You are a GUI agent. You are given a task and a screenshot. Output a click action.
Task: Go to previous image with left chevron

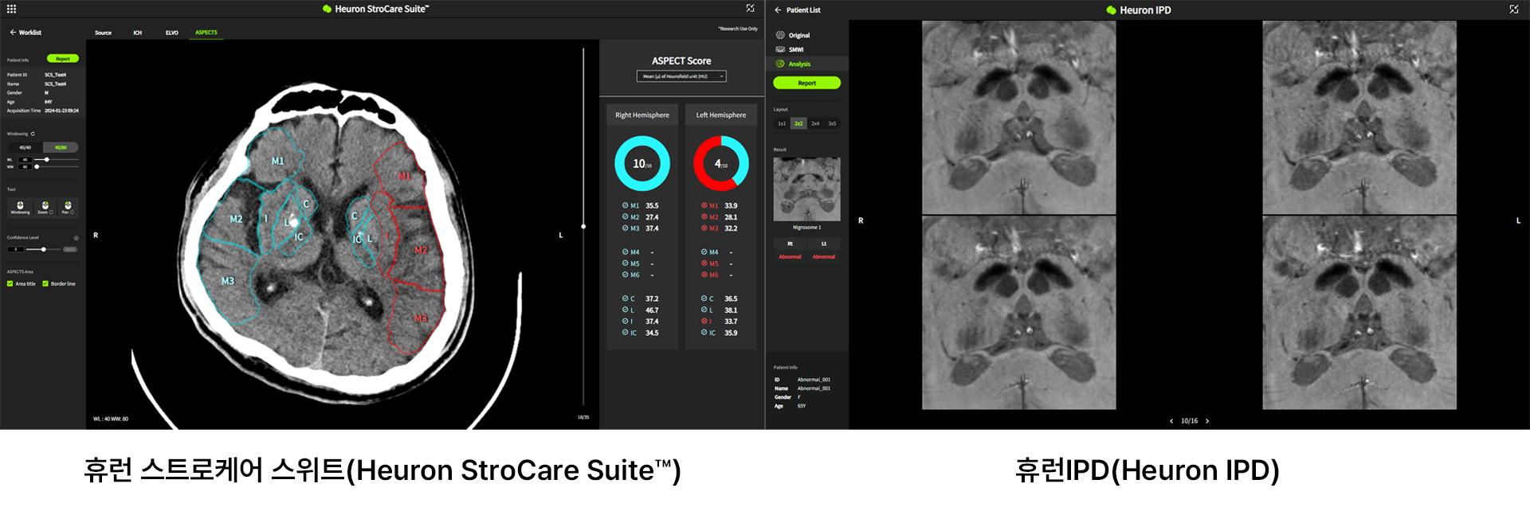point(1171,421)
